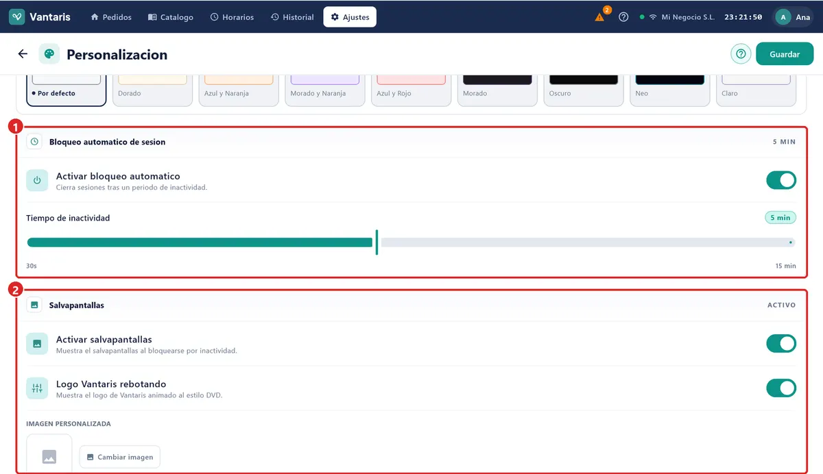Apply the Oscuro theme
The image size is (823, 474).
coord(584,89)
